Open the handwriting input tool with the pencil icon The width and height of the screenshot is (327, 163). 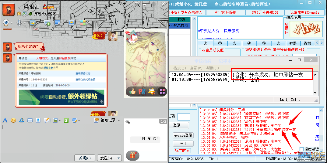(x=47, y=120)
